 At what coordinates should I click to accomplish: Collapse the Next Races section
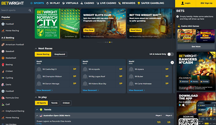click(x=36, y=48)
